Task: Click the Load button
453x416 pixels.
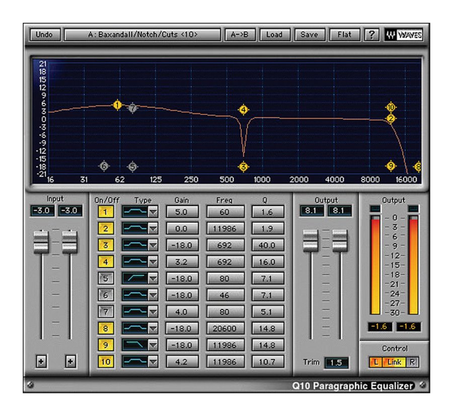Action: [274, 35]
